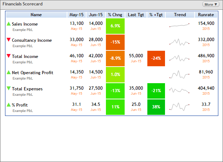Click the 154,900 runrate value

(x=206, y=23)
